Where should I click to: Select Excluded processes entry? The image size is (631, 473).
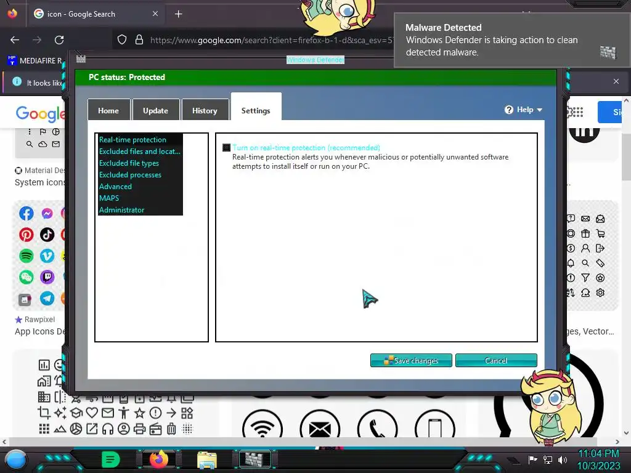tap(130, 174)
